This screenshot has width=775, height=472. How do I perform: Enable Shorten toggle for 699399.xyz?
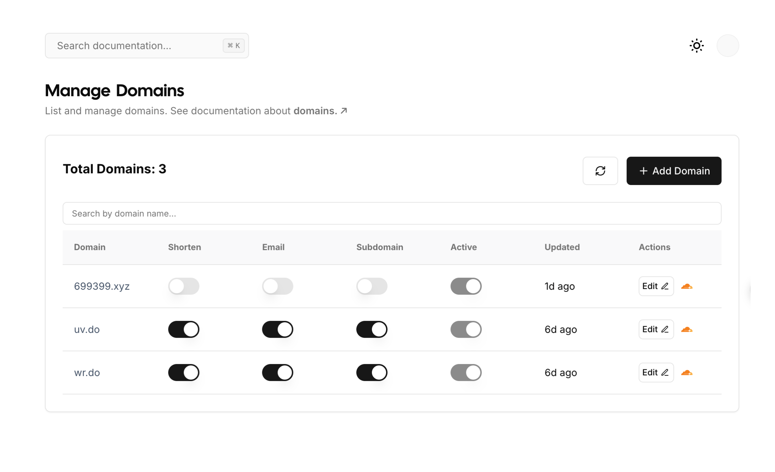[184, 286]
